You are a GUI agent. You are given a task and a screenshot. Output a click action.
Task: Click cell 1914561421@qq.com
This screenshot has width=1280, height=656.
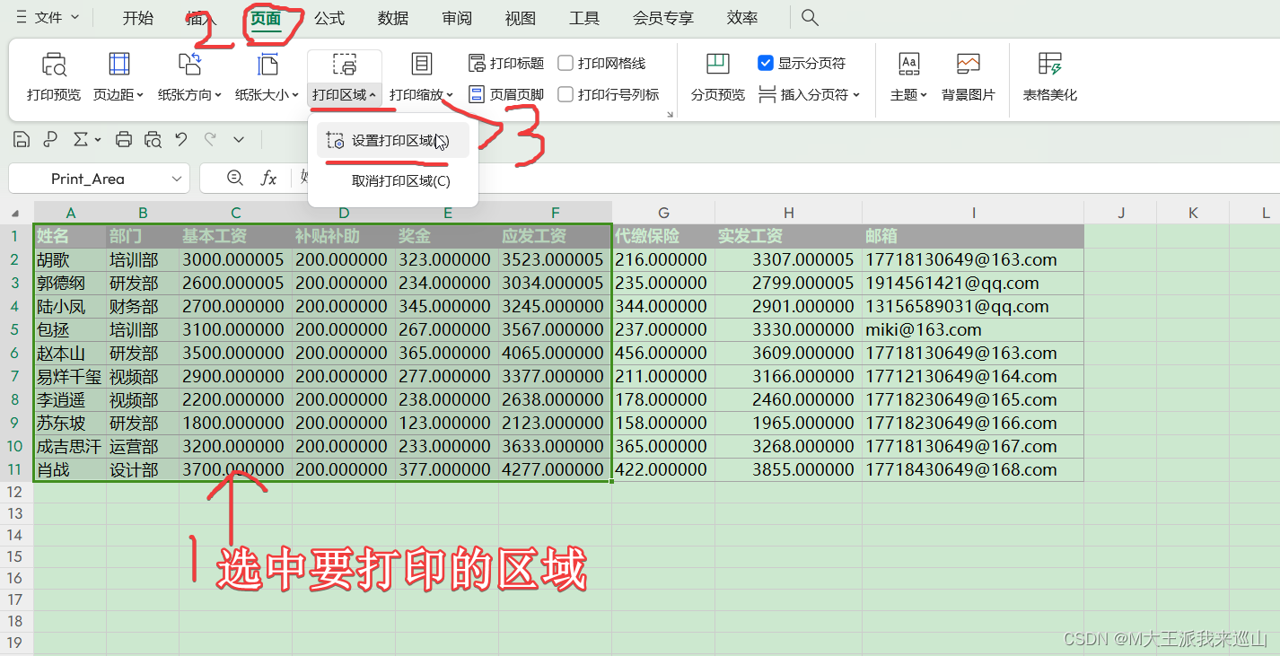click(972, 283)
